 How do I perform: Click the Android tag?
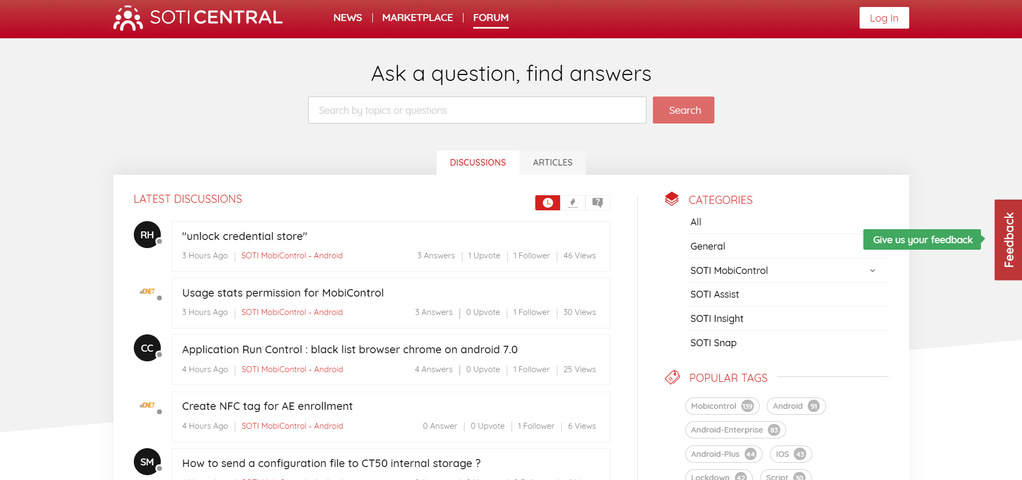point(796,406)
